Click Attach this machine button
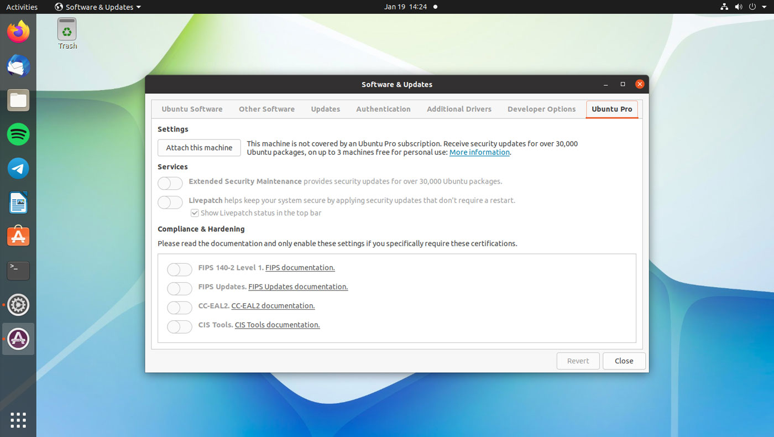Image resolution: width=774 pixels, height=437 pixels. coord(199,148)
